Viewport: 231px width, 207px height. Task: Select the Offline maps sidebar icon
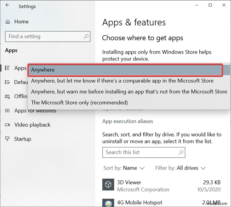[x=7, y=96]
